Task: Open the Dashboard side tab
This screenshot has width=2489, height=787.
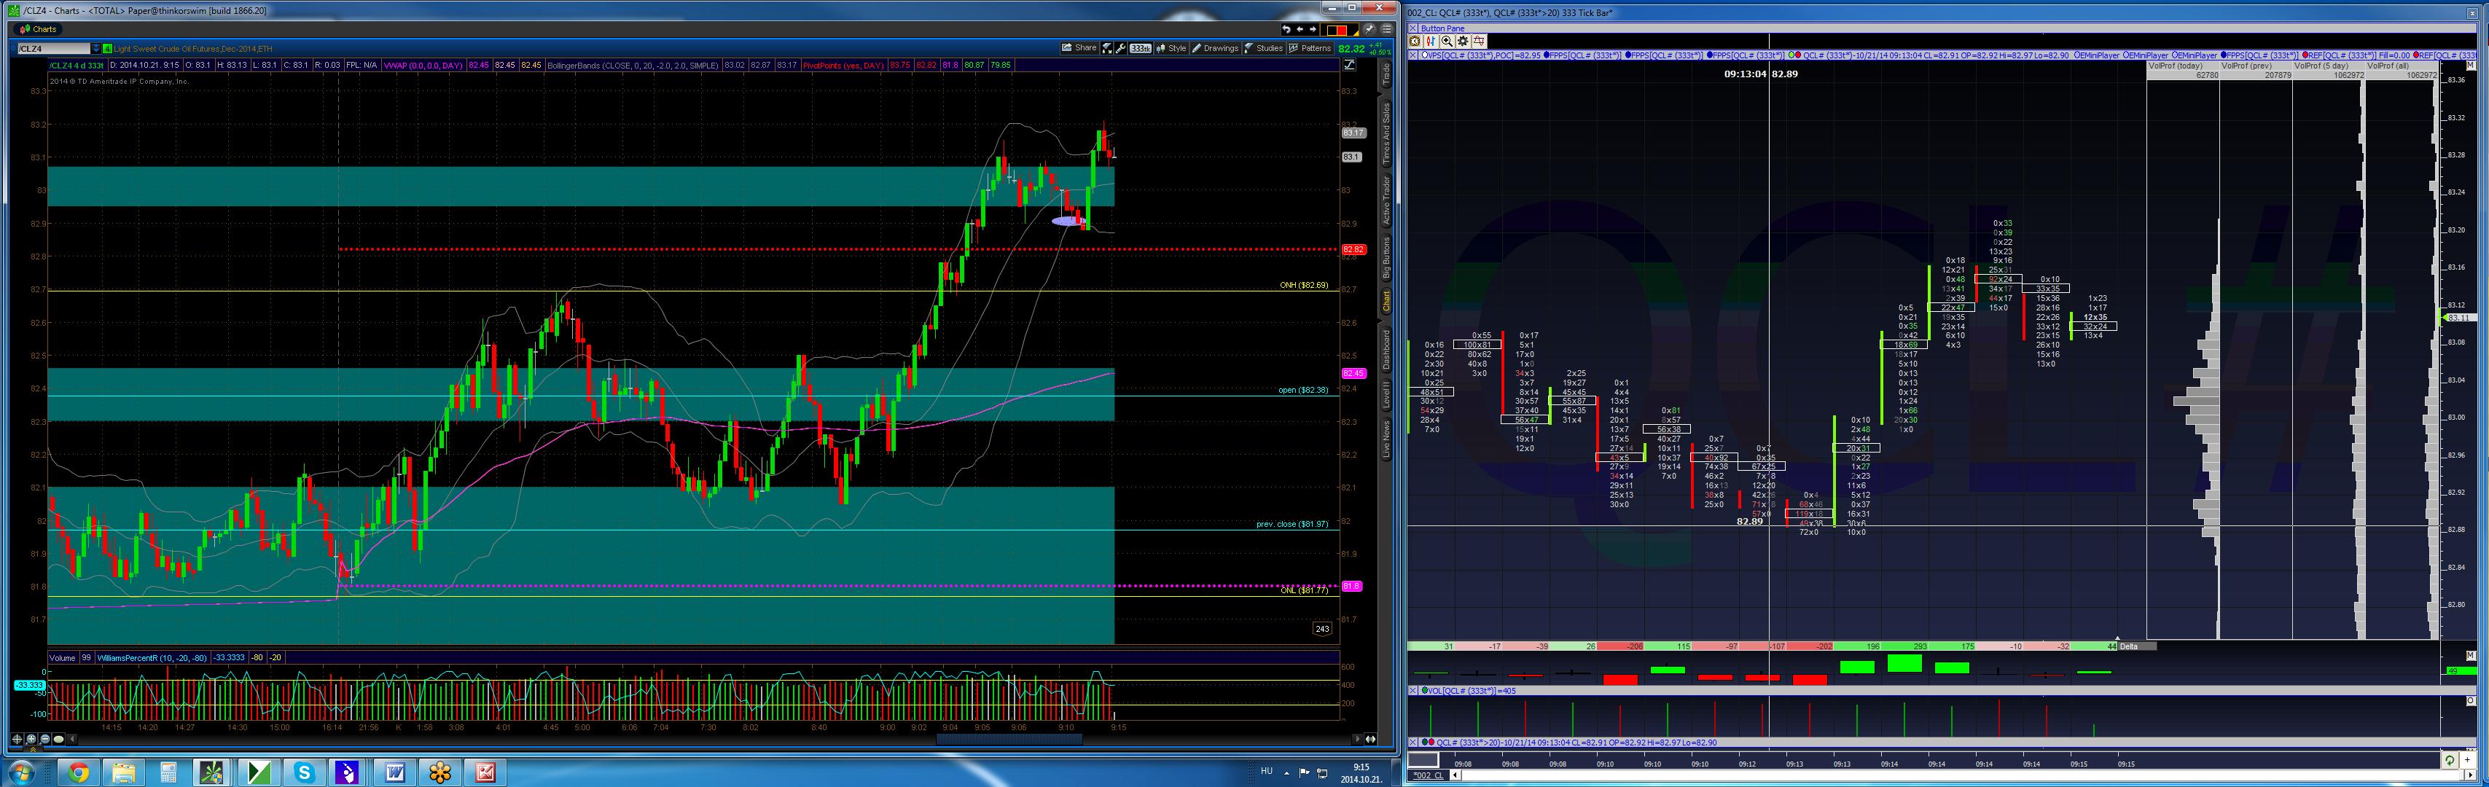Action: point(1386,350)
